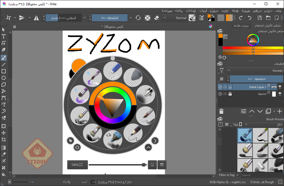The width and height of the screenshot is (284, 186).
Task: Select the Calligraphy tool
Action: 3,50
